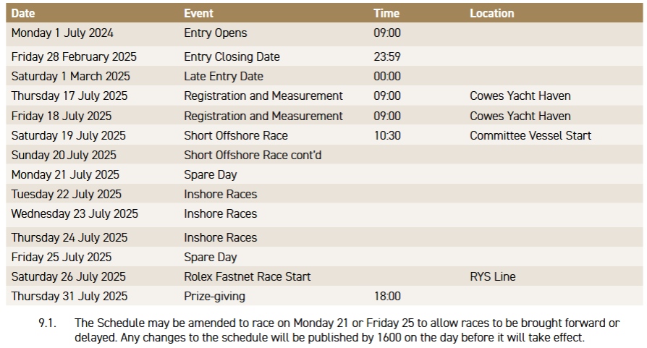Screen dimensions: 647x348
Task: Select the 'RYS Line' location cell
Action: 492,277
